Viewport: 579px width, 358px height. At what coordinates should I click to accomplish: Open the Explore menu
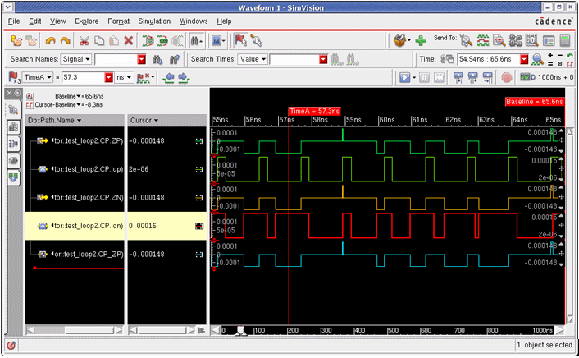click(86, 20)
